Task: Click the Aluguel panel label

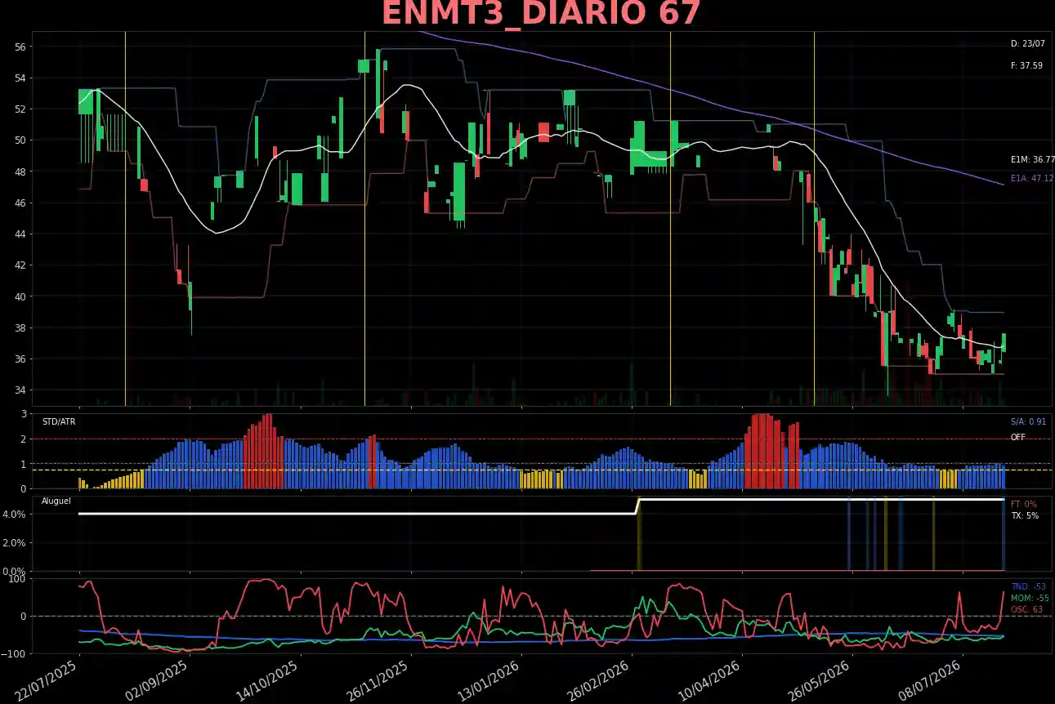Action: click(56, 501)
